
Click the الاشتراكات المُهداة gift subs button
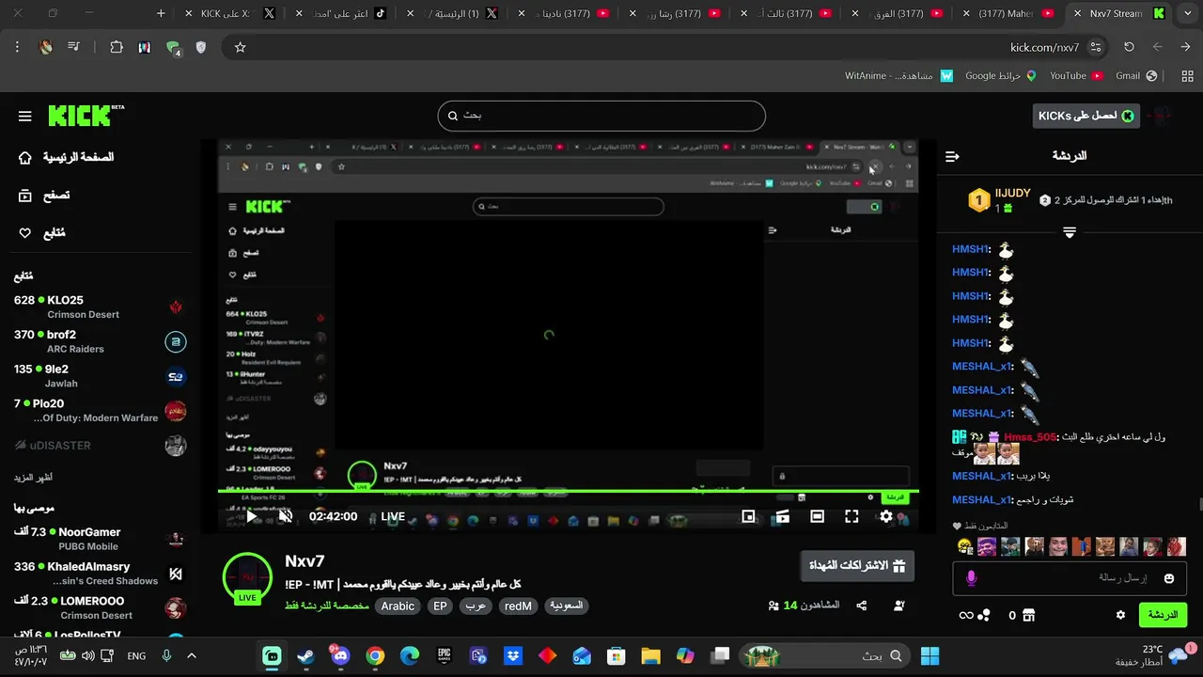(x=857, y=566)
